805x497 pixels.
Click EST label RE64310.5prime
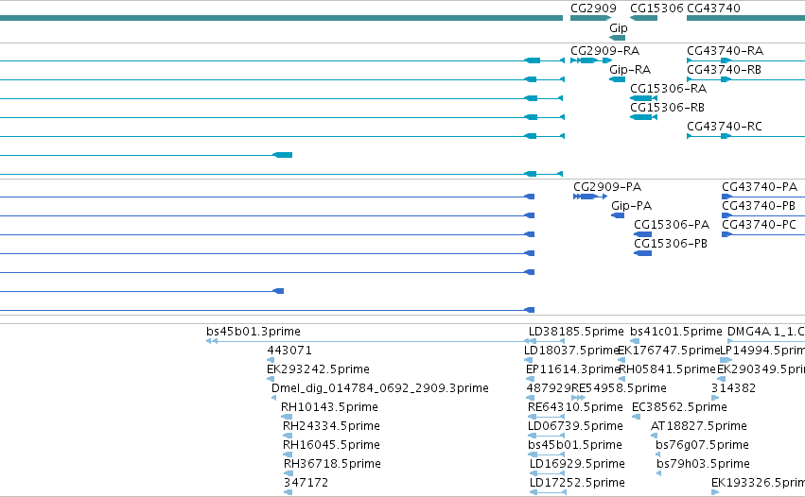(x=575, y=408)
